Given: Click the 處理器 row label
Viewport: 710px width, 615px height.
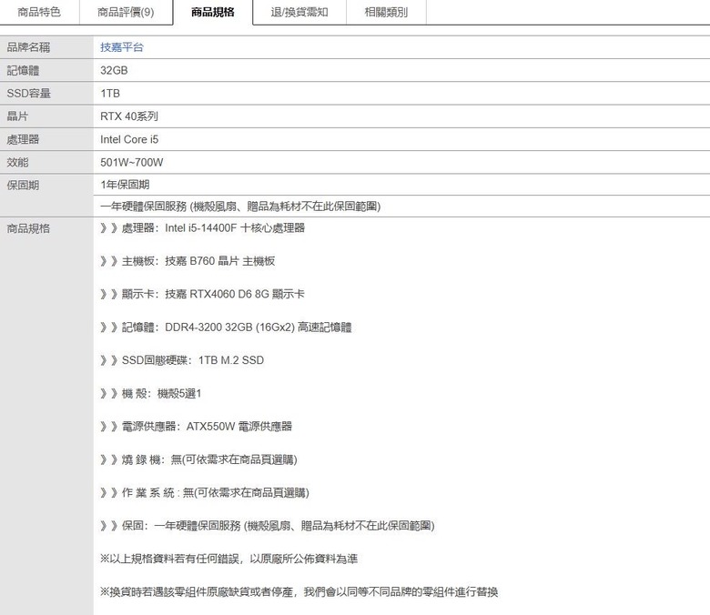Looking at the screenshot, I should [x=23, y=139].
